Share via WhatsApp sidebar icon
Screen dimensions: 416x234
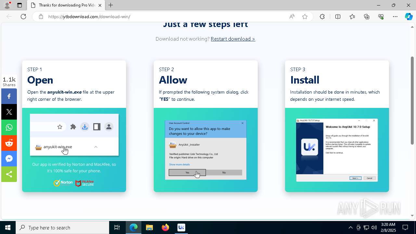tap(9, 127)
